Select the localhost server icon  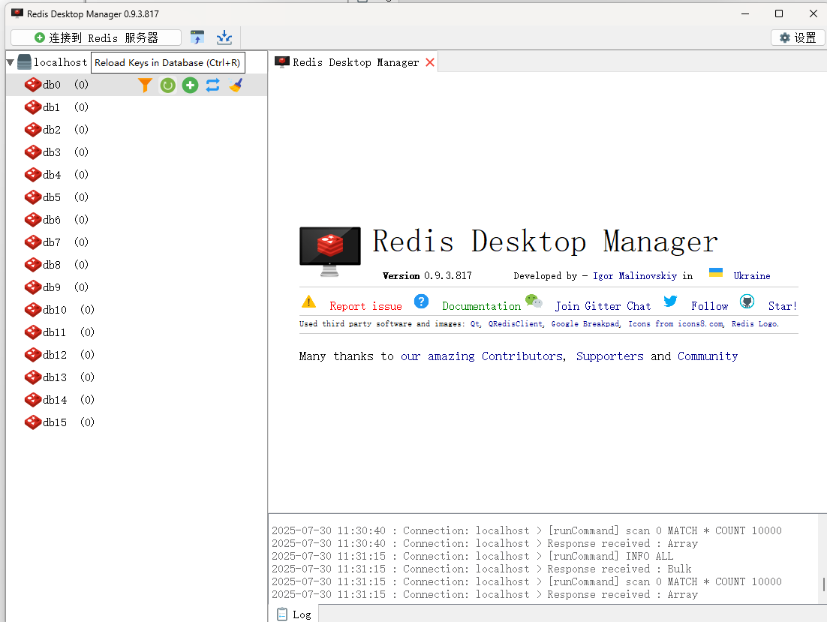[x=24, y=62]
